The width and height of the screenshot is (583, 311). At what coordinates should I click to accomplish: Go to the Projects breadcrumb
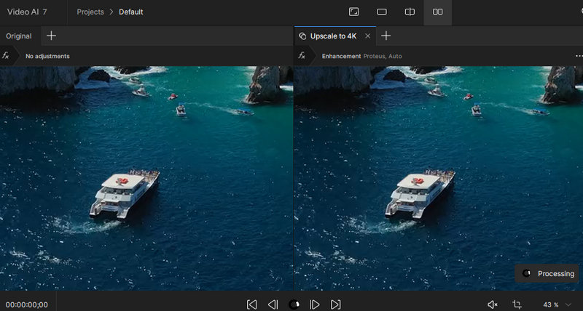(90, 12)
